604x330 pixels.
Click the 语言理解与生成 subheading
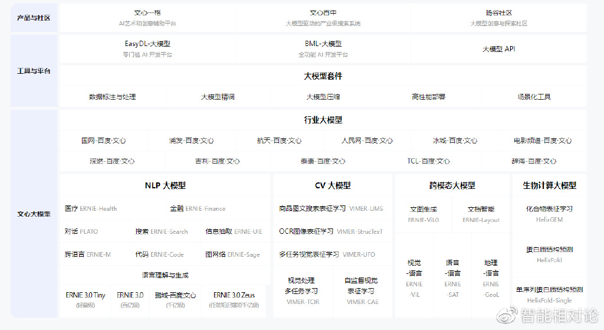tap(165, 275)
